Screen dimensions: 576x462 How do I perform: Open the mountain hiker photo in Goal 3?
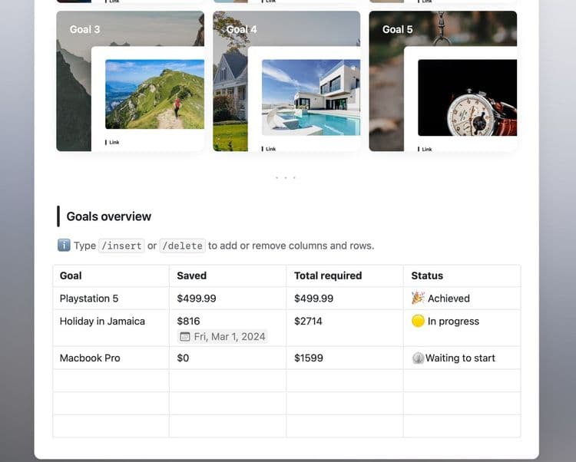click(154, 94)
